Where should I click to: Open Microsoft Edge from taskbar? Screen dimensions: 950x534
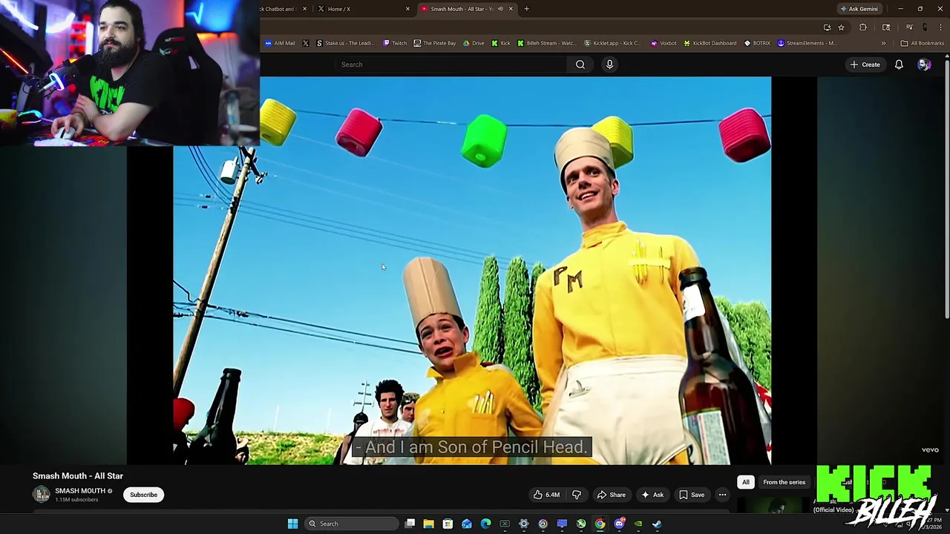click(x=485, y=524)
